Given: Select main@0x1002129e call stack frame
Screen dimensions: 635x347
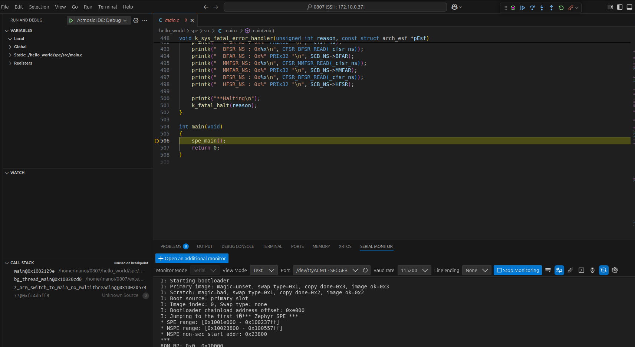Looking at the screenshot, I should click(x=78, y=271).
